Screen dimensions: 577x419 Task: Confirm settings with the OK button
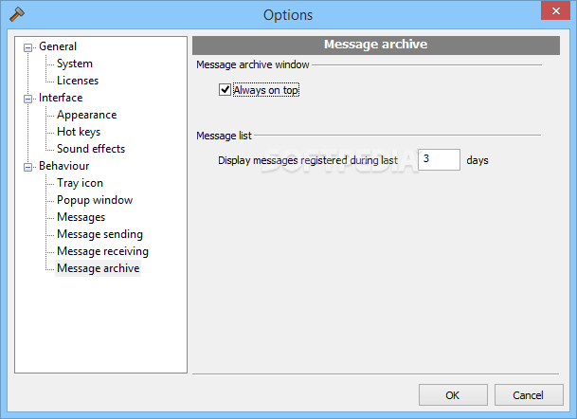pos(453,395)
